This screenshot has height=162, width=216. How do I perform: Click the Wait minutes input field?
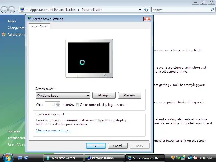click(50, 104)
